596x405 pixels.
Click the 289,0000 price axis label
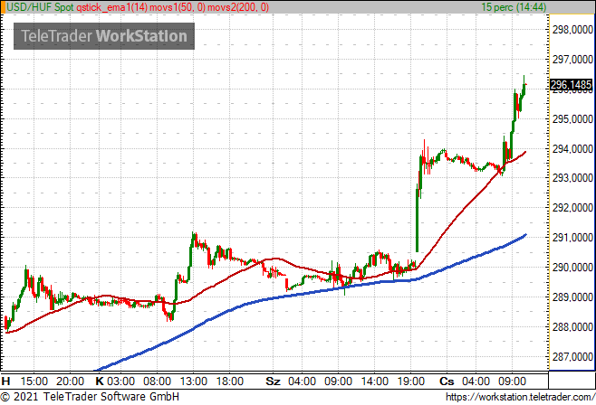coord(572,297)
